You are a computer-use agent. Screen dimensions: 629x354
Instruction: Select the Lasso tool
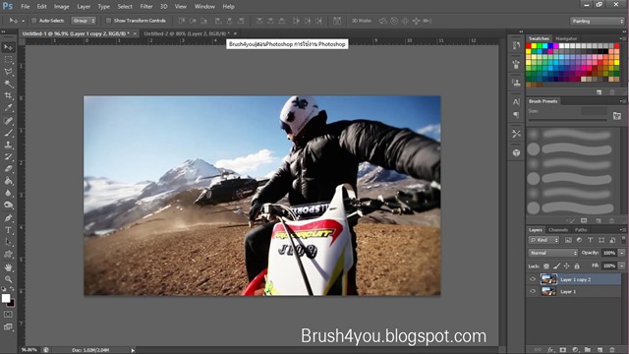coord(8,72)
